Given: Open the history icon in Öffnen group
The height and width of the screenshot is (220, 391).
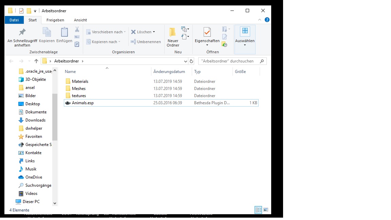Looking at the screenshot, I should [x=224, y=44].
